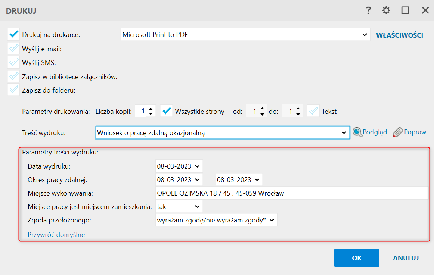
Task: Click the Miejsce wykonywania address field
Action: point(291,193)
